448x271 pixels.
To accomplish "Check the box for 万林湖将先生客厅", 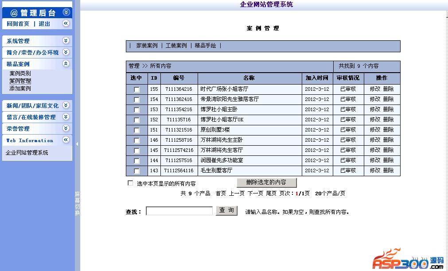I will [x=137, y=151].
